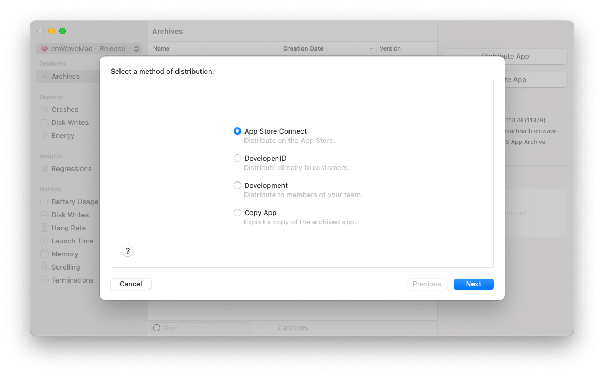Screen dimensions: 604x376
Task: Click the Crashes report icon
Action: 45,110
